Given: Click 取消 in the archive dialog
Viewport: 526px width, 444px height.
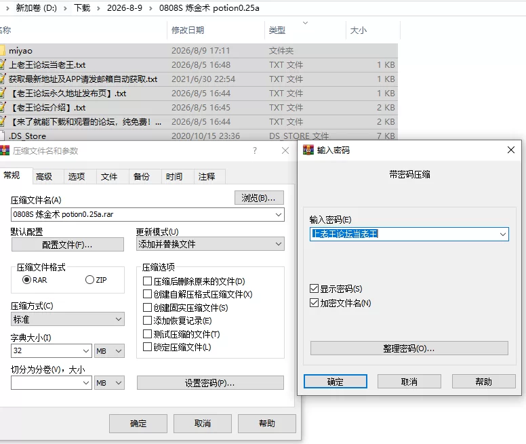Looking at the screenshot, I should (203, 424).
